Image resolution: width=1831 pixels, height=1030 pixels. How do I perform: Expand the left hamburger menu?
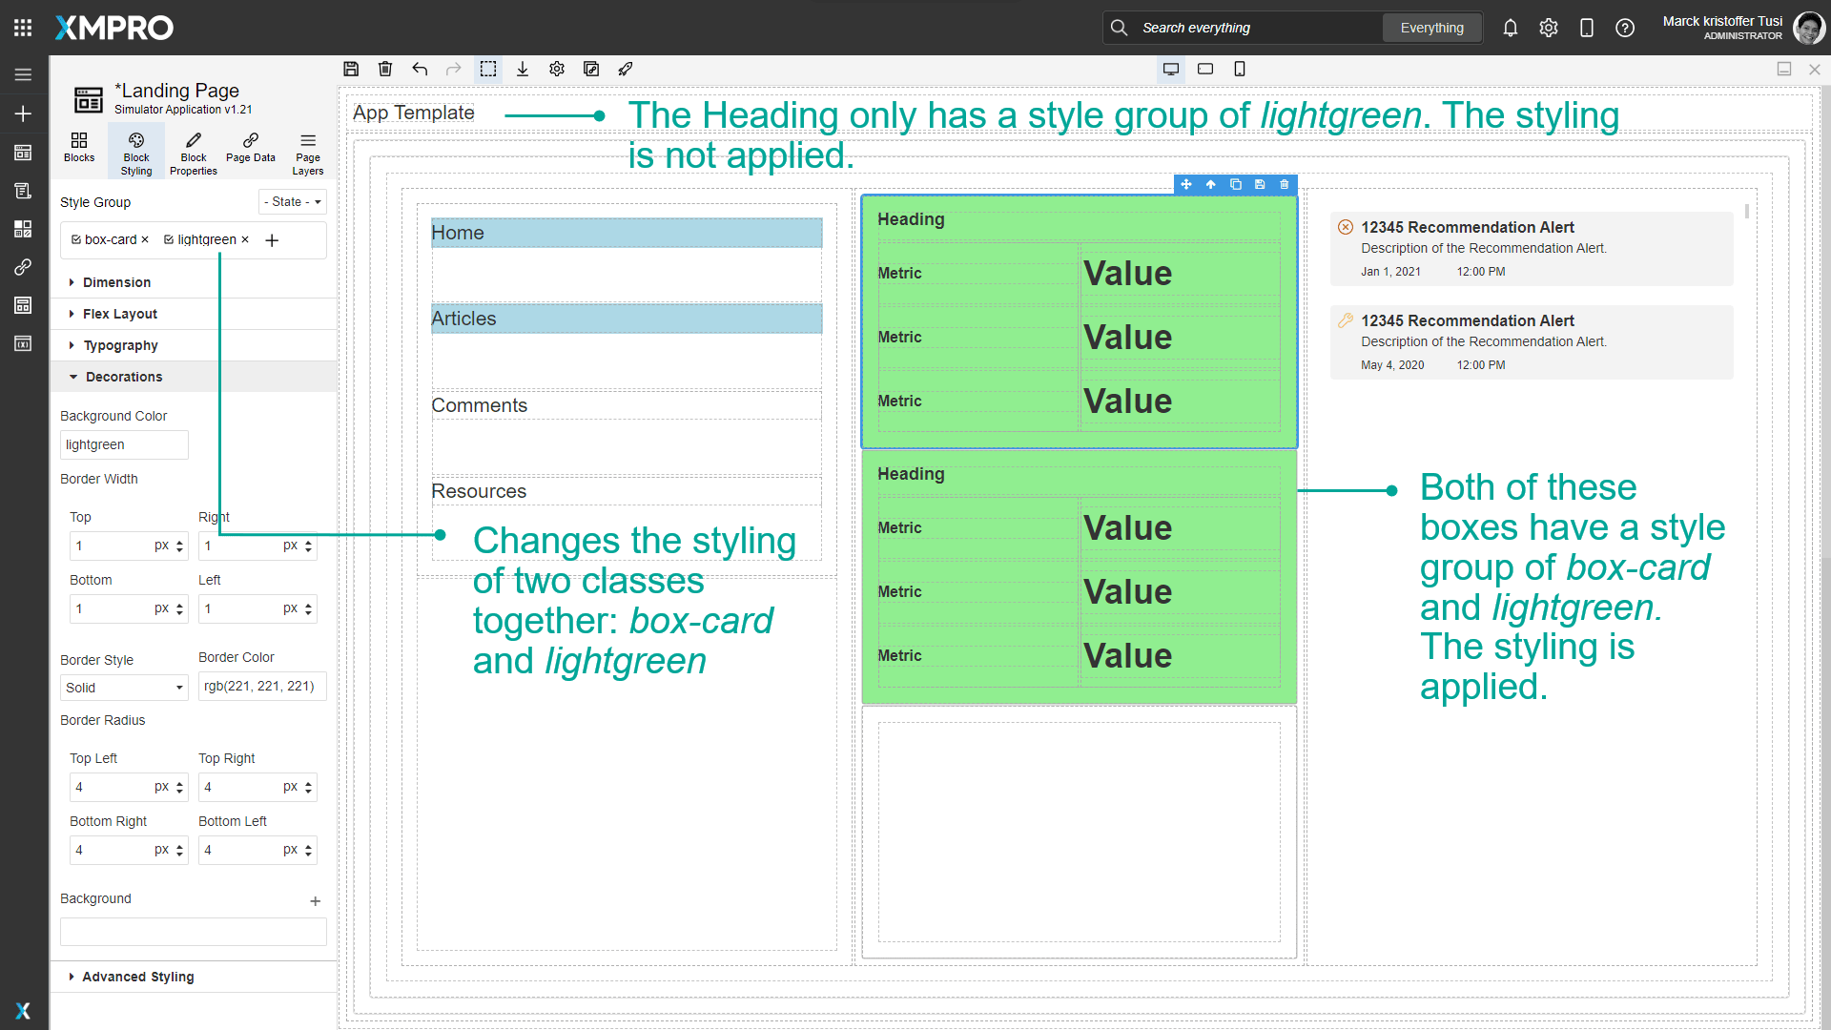coord(23,74)
